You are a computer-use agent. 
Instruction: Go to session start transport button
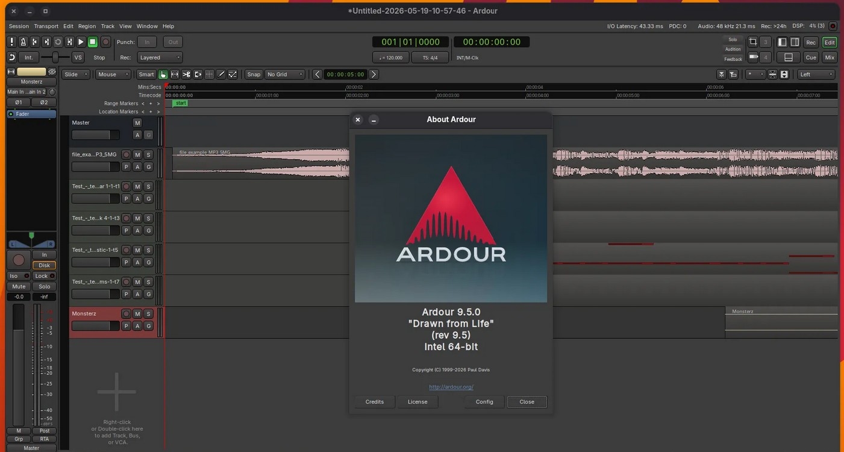pos(34,42)
